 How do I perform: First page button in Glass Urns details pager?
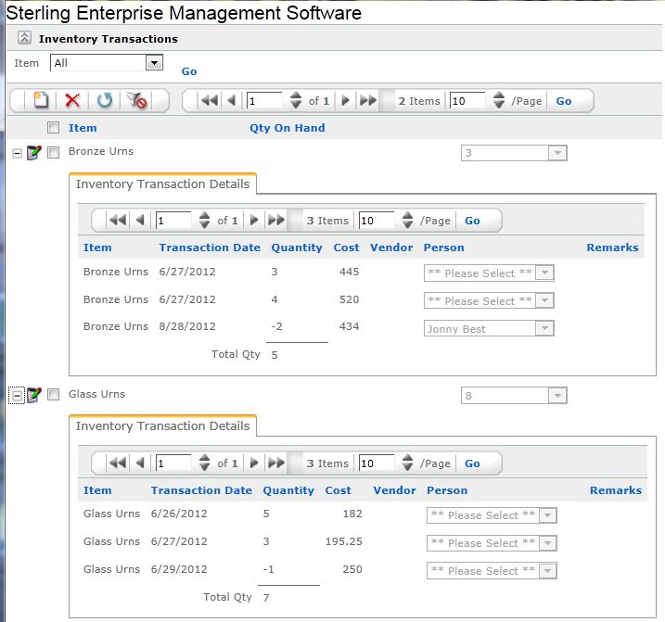[x=118, y=463]
